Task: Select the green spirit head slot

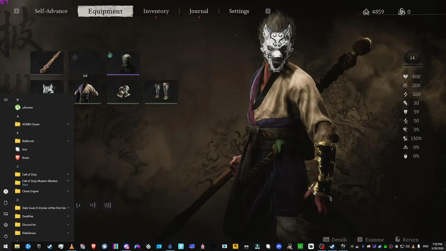Action: (123, 63)
